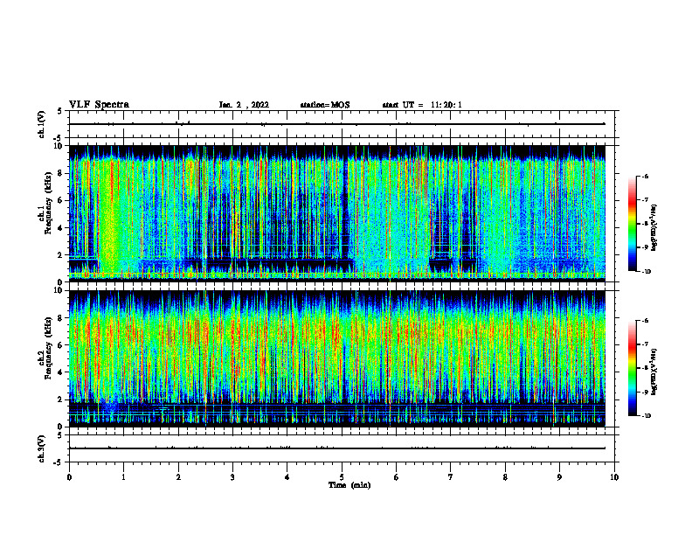The width and height of the screenshot is (692, 535).
Task: Click the "-10" label on ch.1 color bar
Action: click(646, 272)
